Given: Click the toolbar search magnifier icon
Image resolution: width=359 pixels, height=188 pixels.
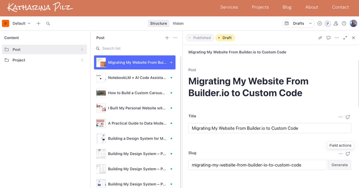Looking at the screenshot, I should tap(48, 23).
